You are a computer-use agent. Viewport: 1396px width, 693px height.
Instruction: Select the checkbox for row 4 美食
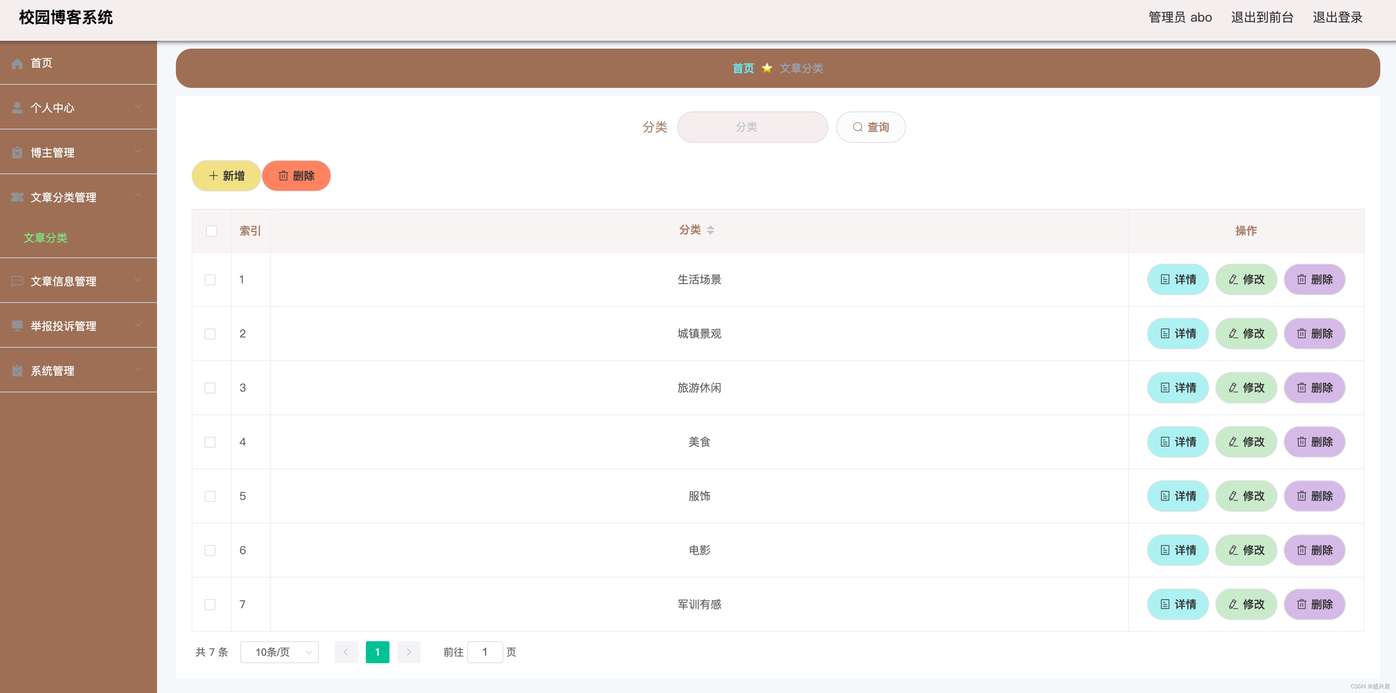pos(210,442)
